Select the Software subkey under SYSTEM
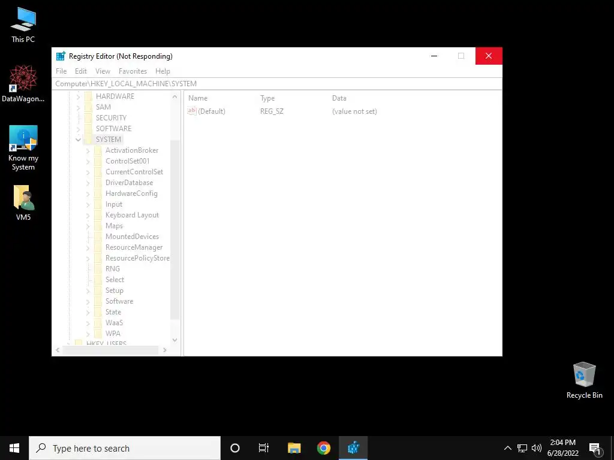The width and height of the screenshot is (614, 460). 119,301
